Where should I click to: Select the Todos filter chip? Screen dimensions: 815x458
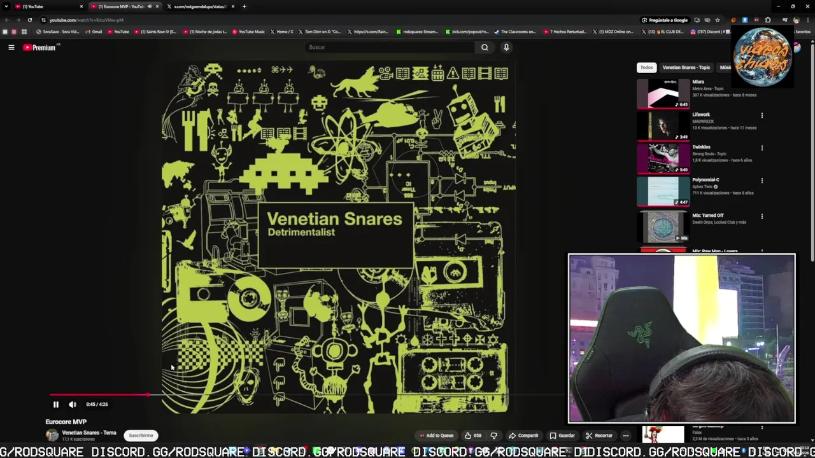coord(646,67)
